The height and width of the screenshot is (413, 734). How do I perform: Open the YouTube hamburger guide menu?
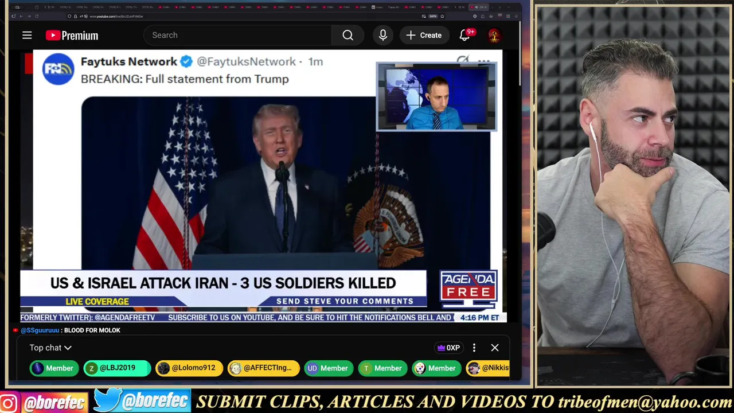pos(27,36)
